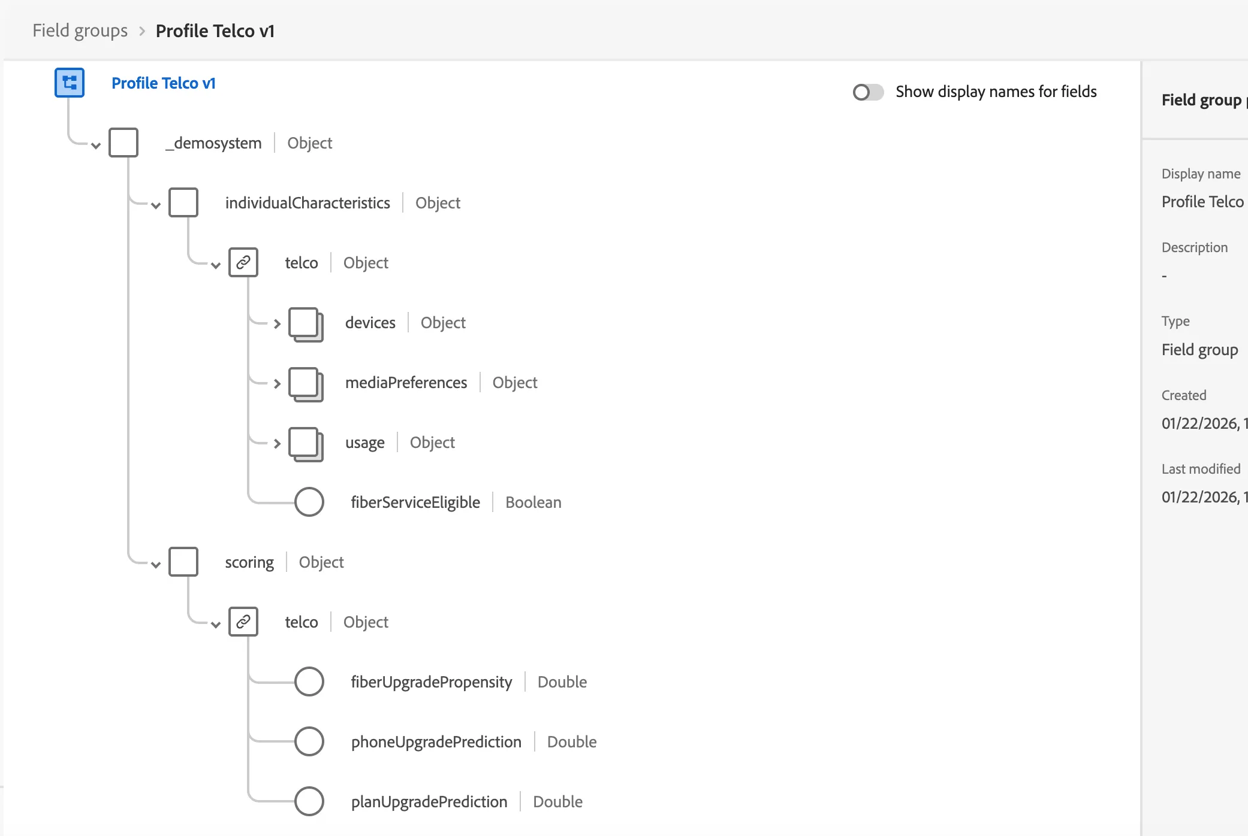Click the phoneUpgradePrediction circle field icon
The height and width of the screenshot is (836, 1248).
309,741
